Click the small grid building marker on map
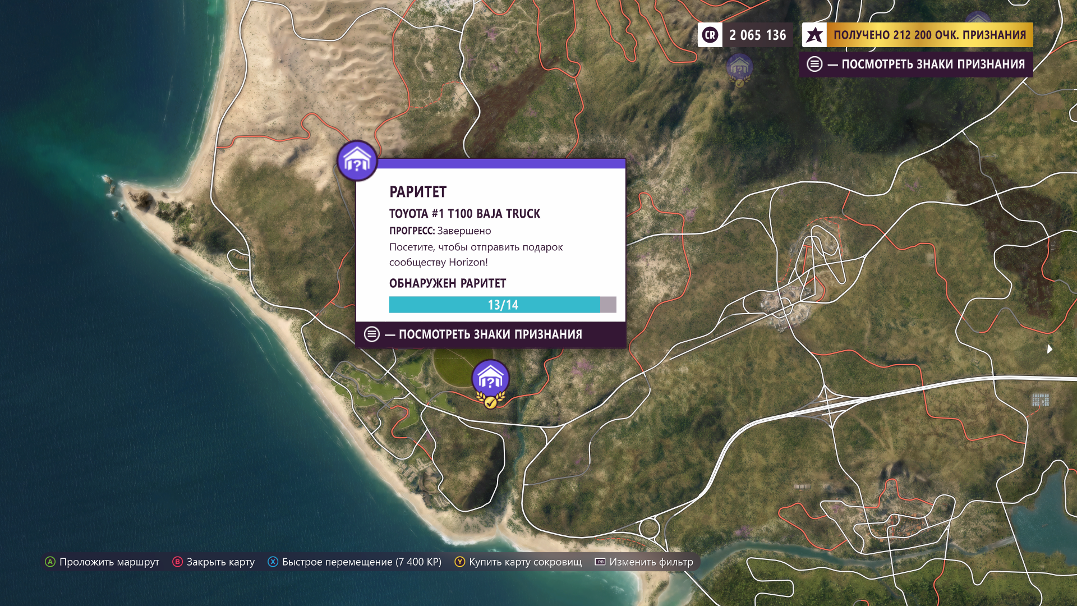 coord(1041,400)
